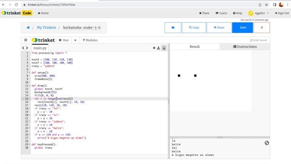Run the program
Viewport: 291px width, 164px height.
click(x=64, y=40)
